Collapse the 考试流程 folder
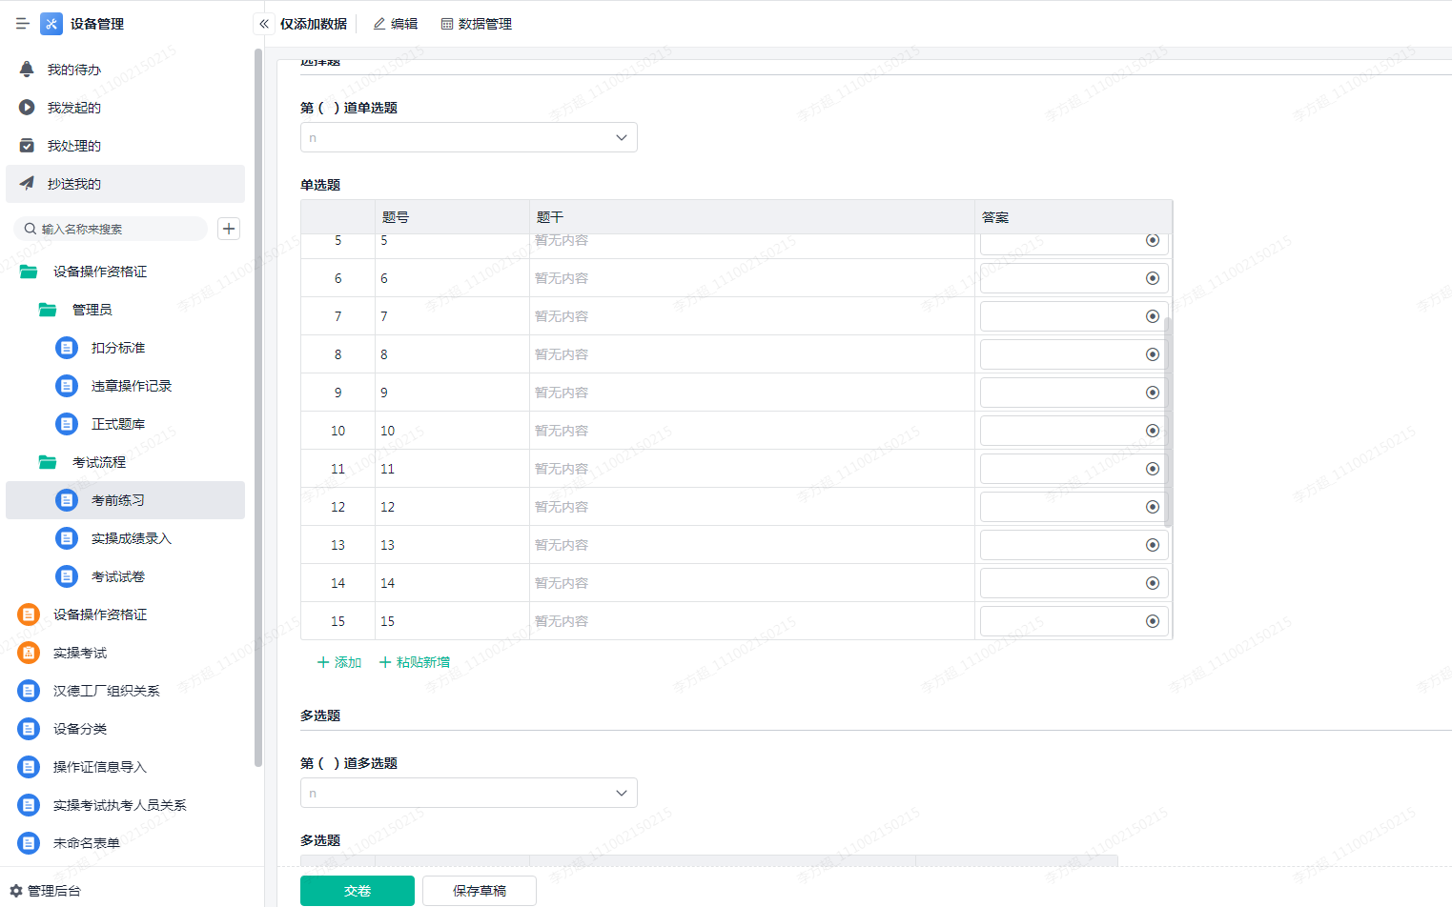 coord(48,462)
